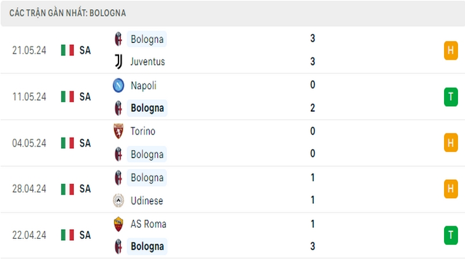Click the 'Các trận gần nhất: Bologna' header
The image size is (465, 261).
pos(67,13)
